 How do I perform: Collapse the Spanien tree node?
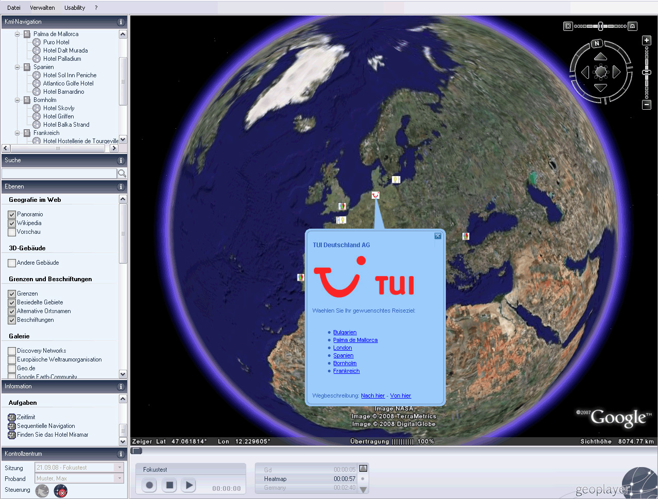pos(17,67)
